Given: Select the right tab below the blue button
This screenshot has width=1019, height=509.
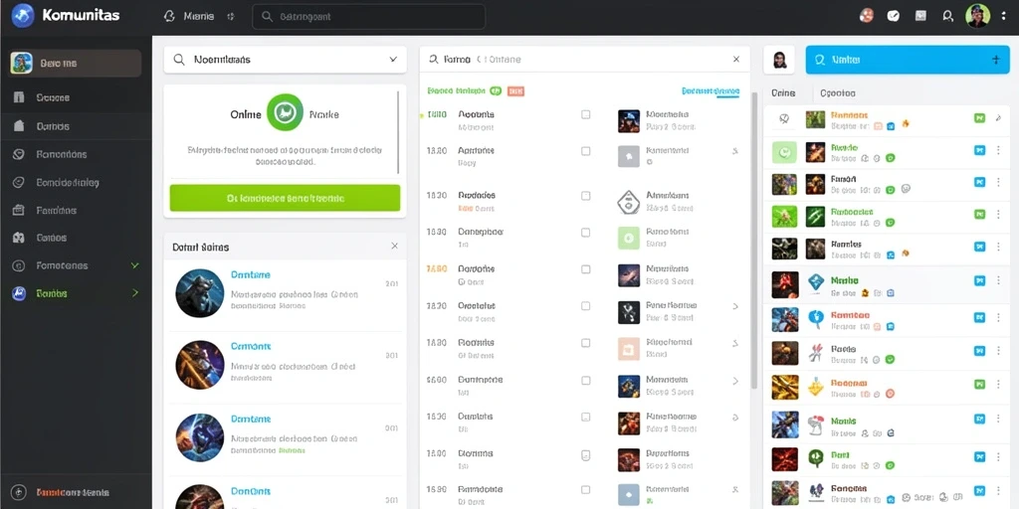Looking at the screenshot, I should (x=838, y=93).
